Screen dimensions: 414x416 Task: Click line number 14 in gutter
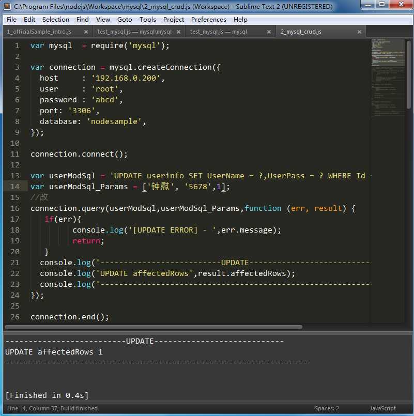15,187
